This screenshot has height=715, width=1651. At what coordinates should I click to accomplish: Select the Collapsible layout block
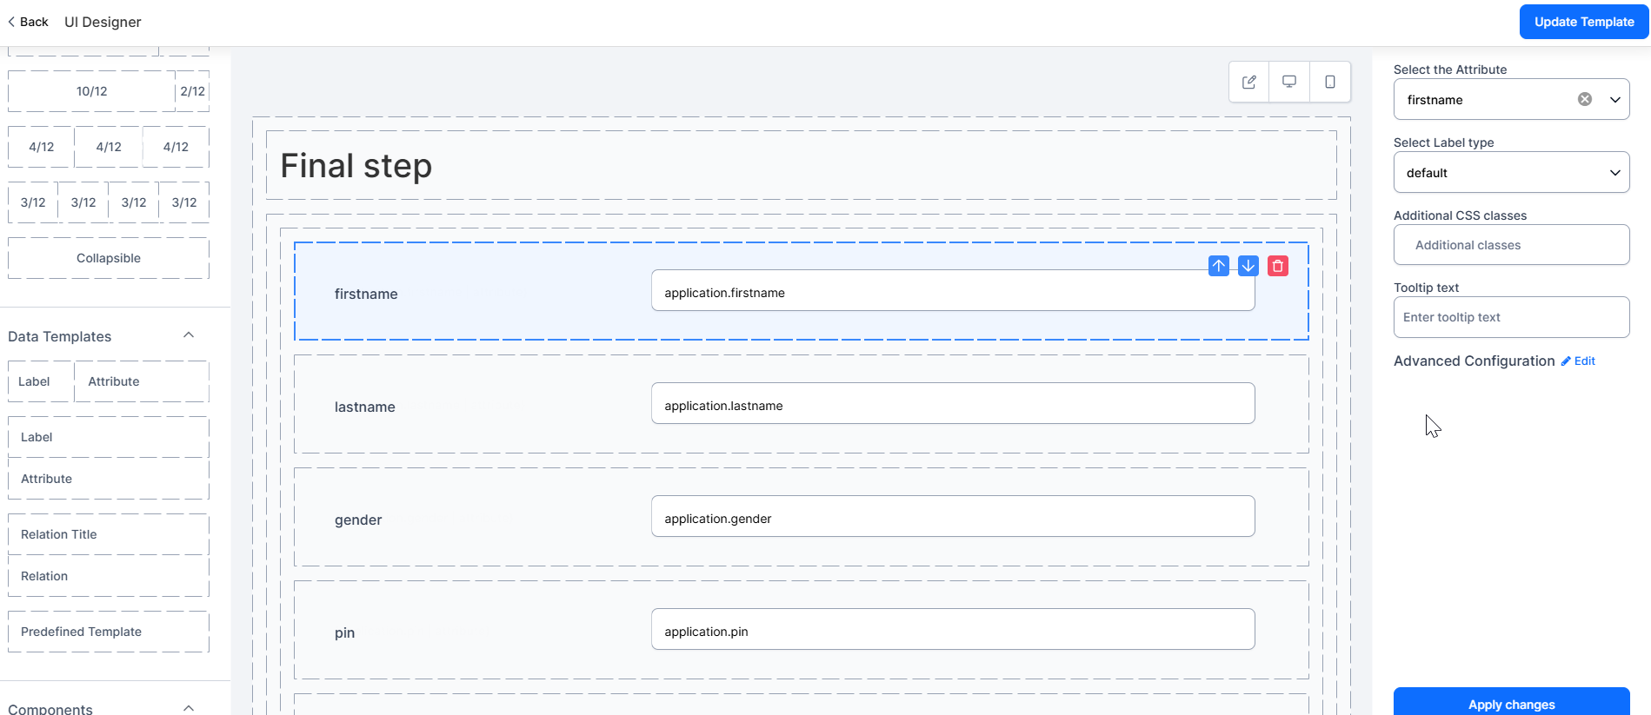click(109, 258)
